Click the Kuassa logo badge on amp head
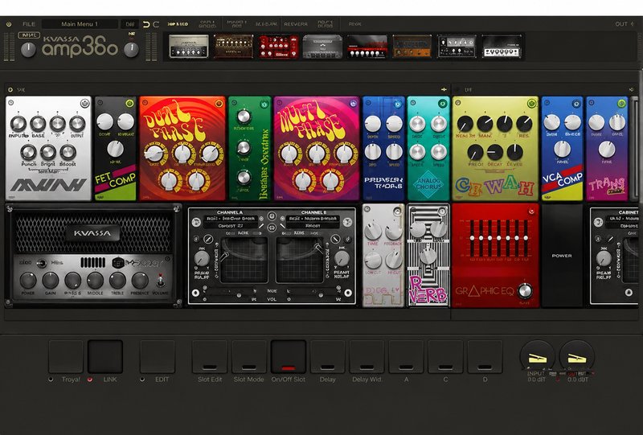Image resolution: width=643 pixels, height=435 pixels. click(92, 233)
